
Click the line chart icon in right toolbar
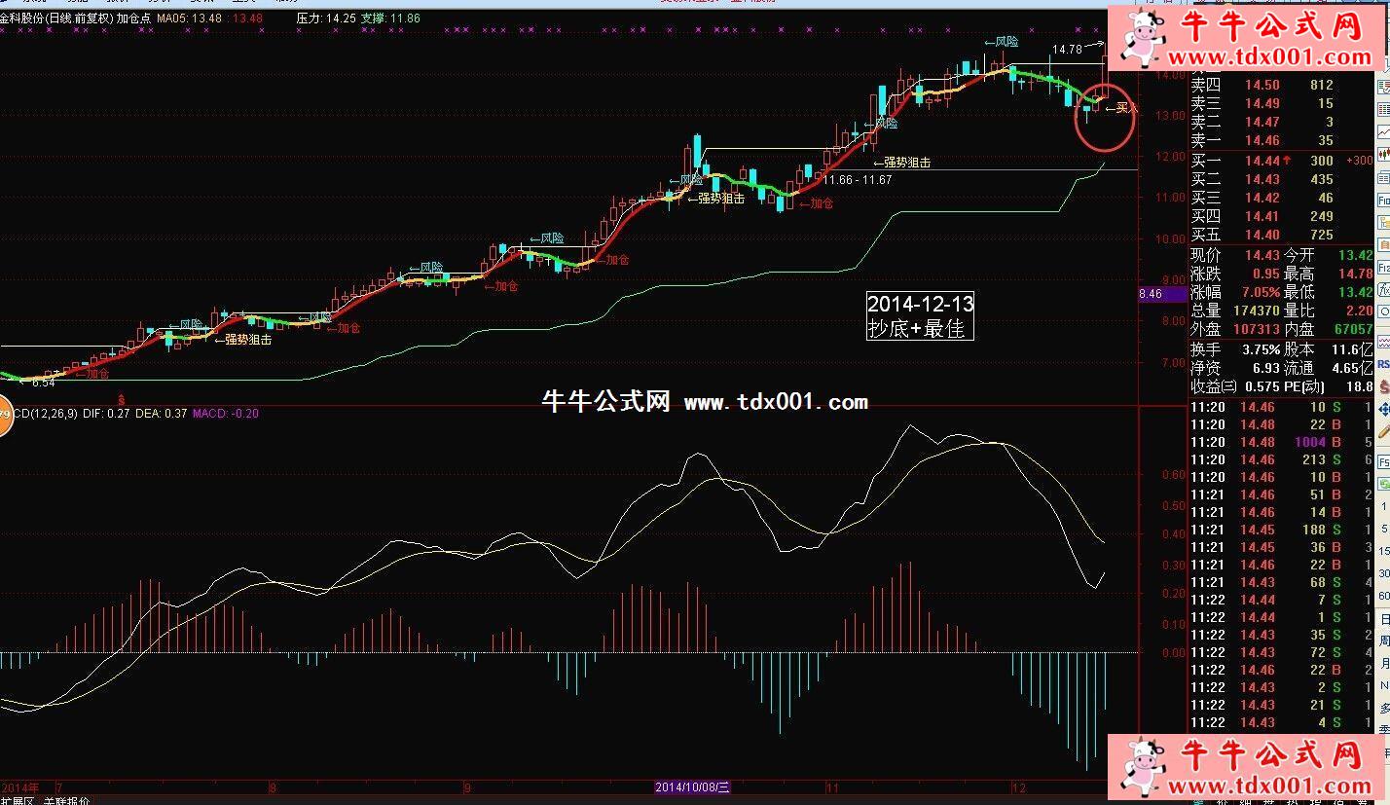tap(1383, 132)
